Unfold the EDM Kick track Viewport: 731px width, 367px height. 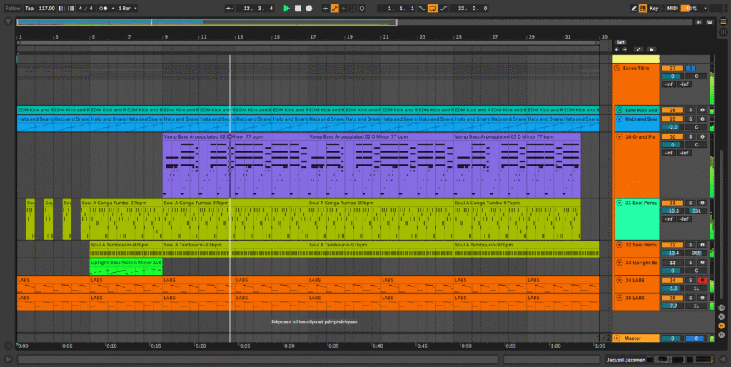click(618, 110)
